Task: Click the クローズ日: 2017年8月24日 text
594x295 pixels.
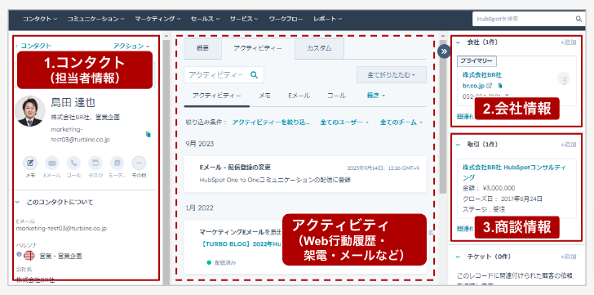Action: point(503,199)
